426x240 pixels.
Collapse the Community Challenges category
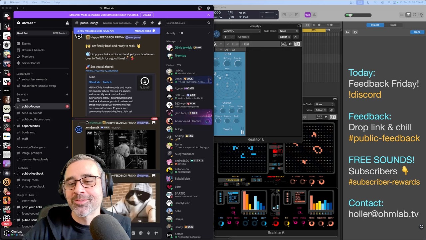pyautogui.click(x=31, y=147)
